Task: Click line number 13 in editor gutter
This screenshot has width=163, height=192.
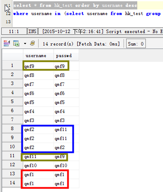Action: click(x=8, y=22)
